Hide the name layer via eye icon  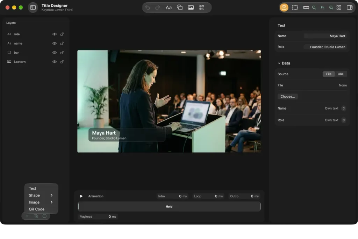54,43
